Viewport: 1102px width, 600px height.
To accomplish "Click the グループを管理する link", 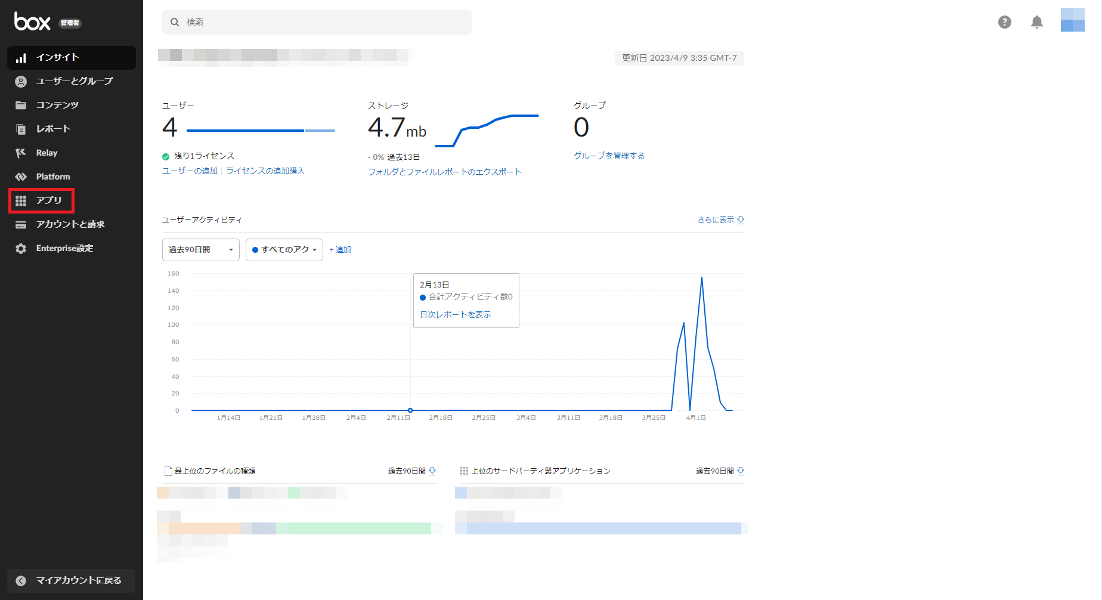I will point(609,156).
